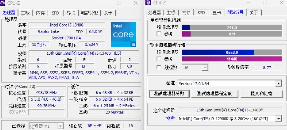Click the Intel Core i5 logo badge

pyautogui.click(x=123, y=35)
